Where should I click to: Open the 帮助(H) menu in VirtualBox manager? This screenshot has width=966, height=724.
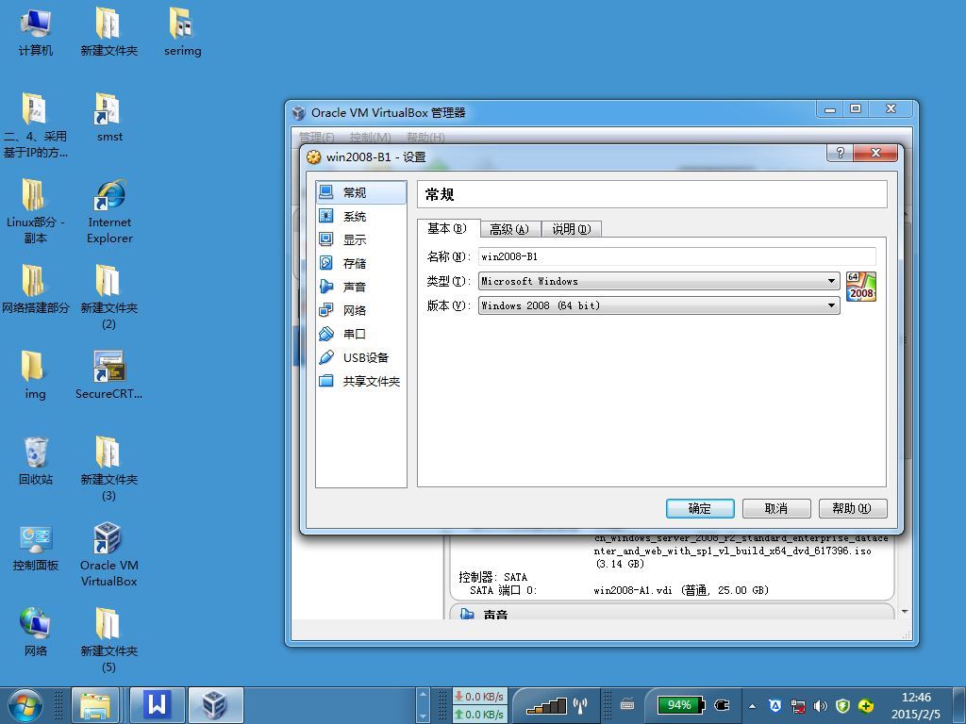pos(425,137)
